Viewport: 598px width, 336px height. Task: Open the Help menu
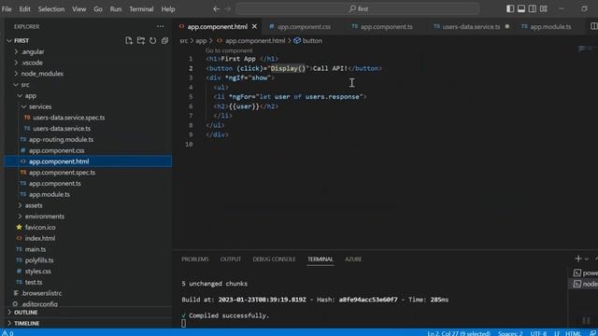(x=168, y=8)
